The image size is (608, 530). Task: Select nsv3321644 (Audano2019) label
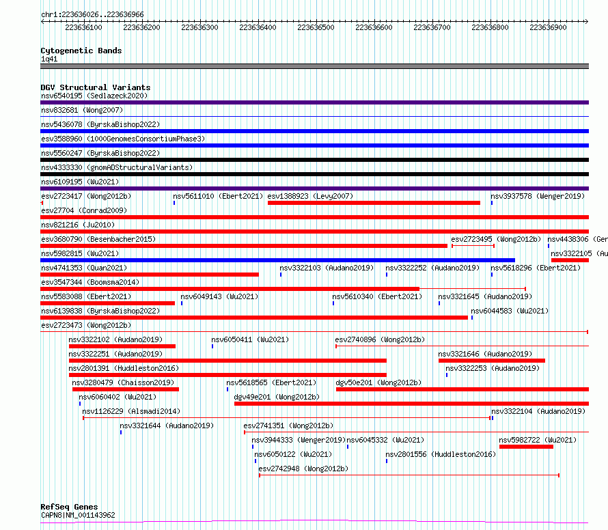167,426
